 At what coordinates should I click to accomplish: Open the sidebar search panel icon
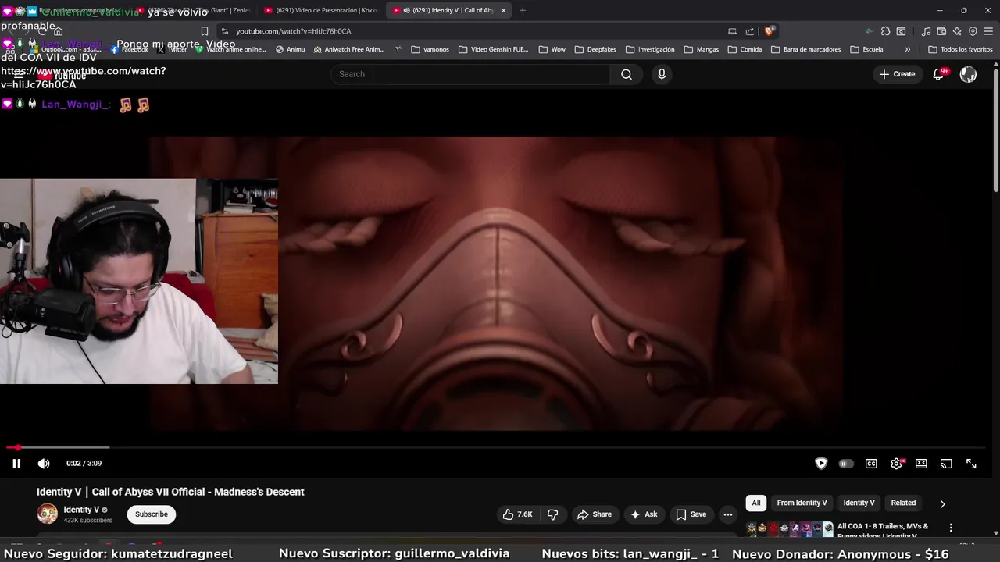point(901,31)
